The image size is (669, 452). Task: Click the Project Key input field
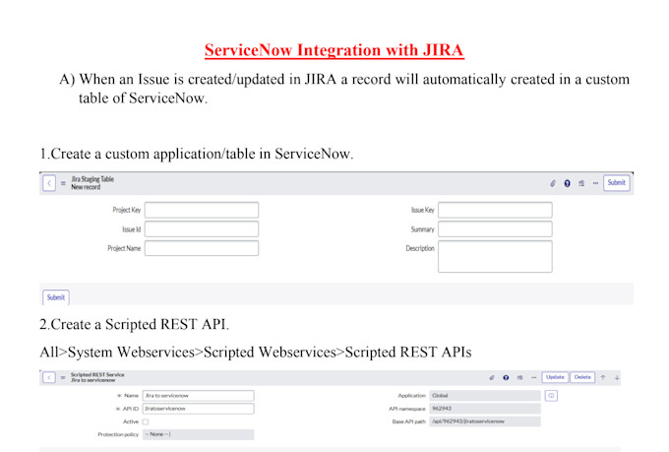[x=202, y=210]
